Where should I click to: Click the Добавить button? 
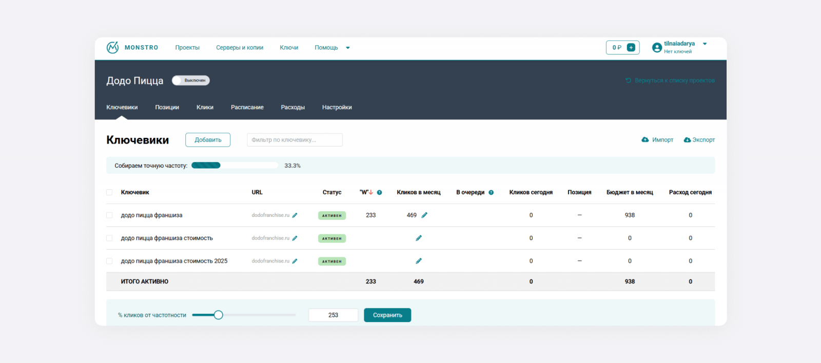tap(208, 140)
